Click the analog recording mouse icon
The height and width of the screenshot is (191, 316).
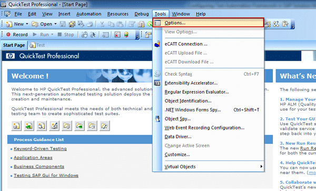click(x=84, y=35)
